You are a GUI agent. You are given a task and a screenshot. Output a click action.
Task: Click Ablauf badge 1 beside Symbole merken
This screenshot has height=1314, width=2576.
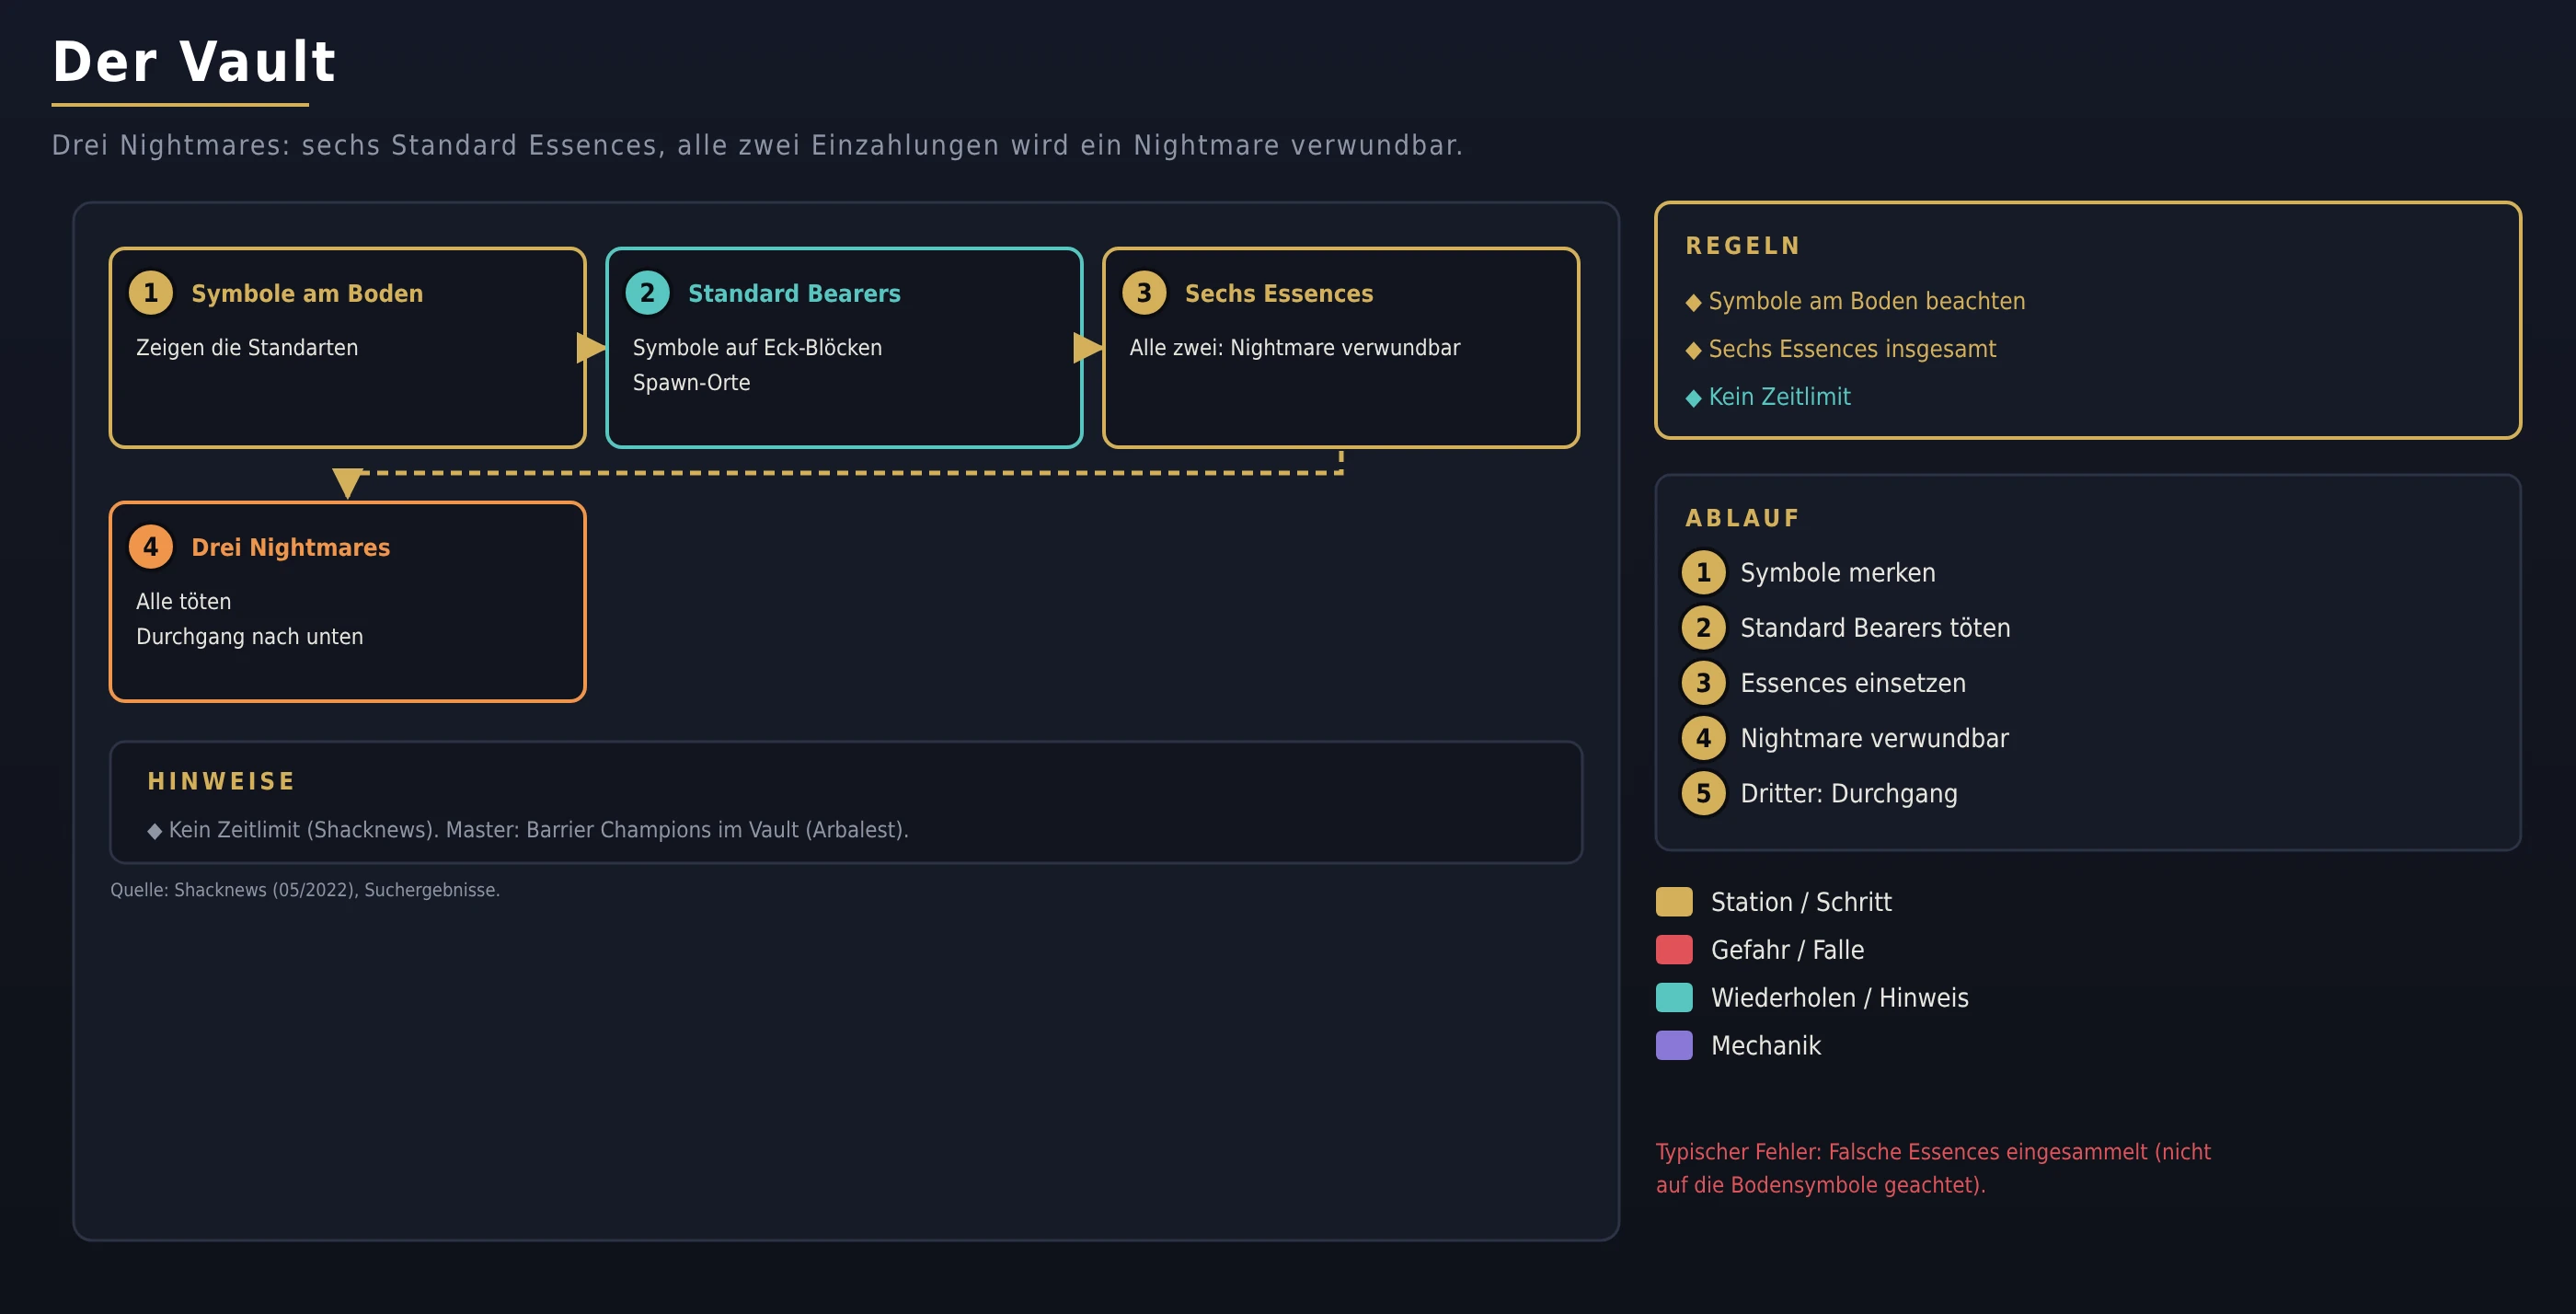click(x=1703, y=573)
